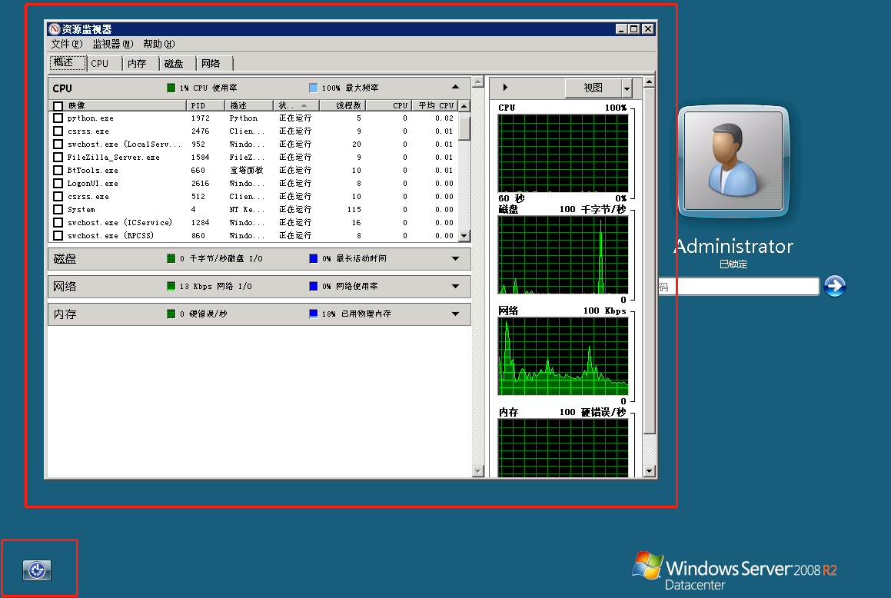Open the 文件 menu
Screen dimensions: 891x598
coord(66,45)
